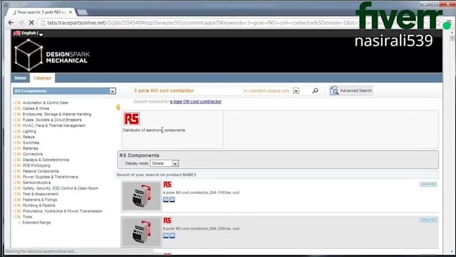This screenshot has height=257, width=456.
Task: Click the browser forward arrow
Action: click(x=21, y=23)
